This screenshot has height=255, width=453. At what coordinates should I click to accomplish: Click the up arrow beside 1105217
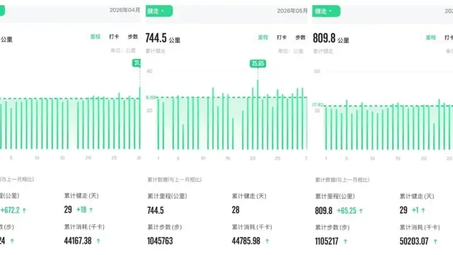coord(345,241)
